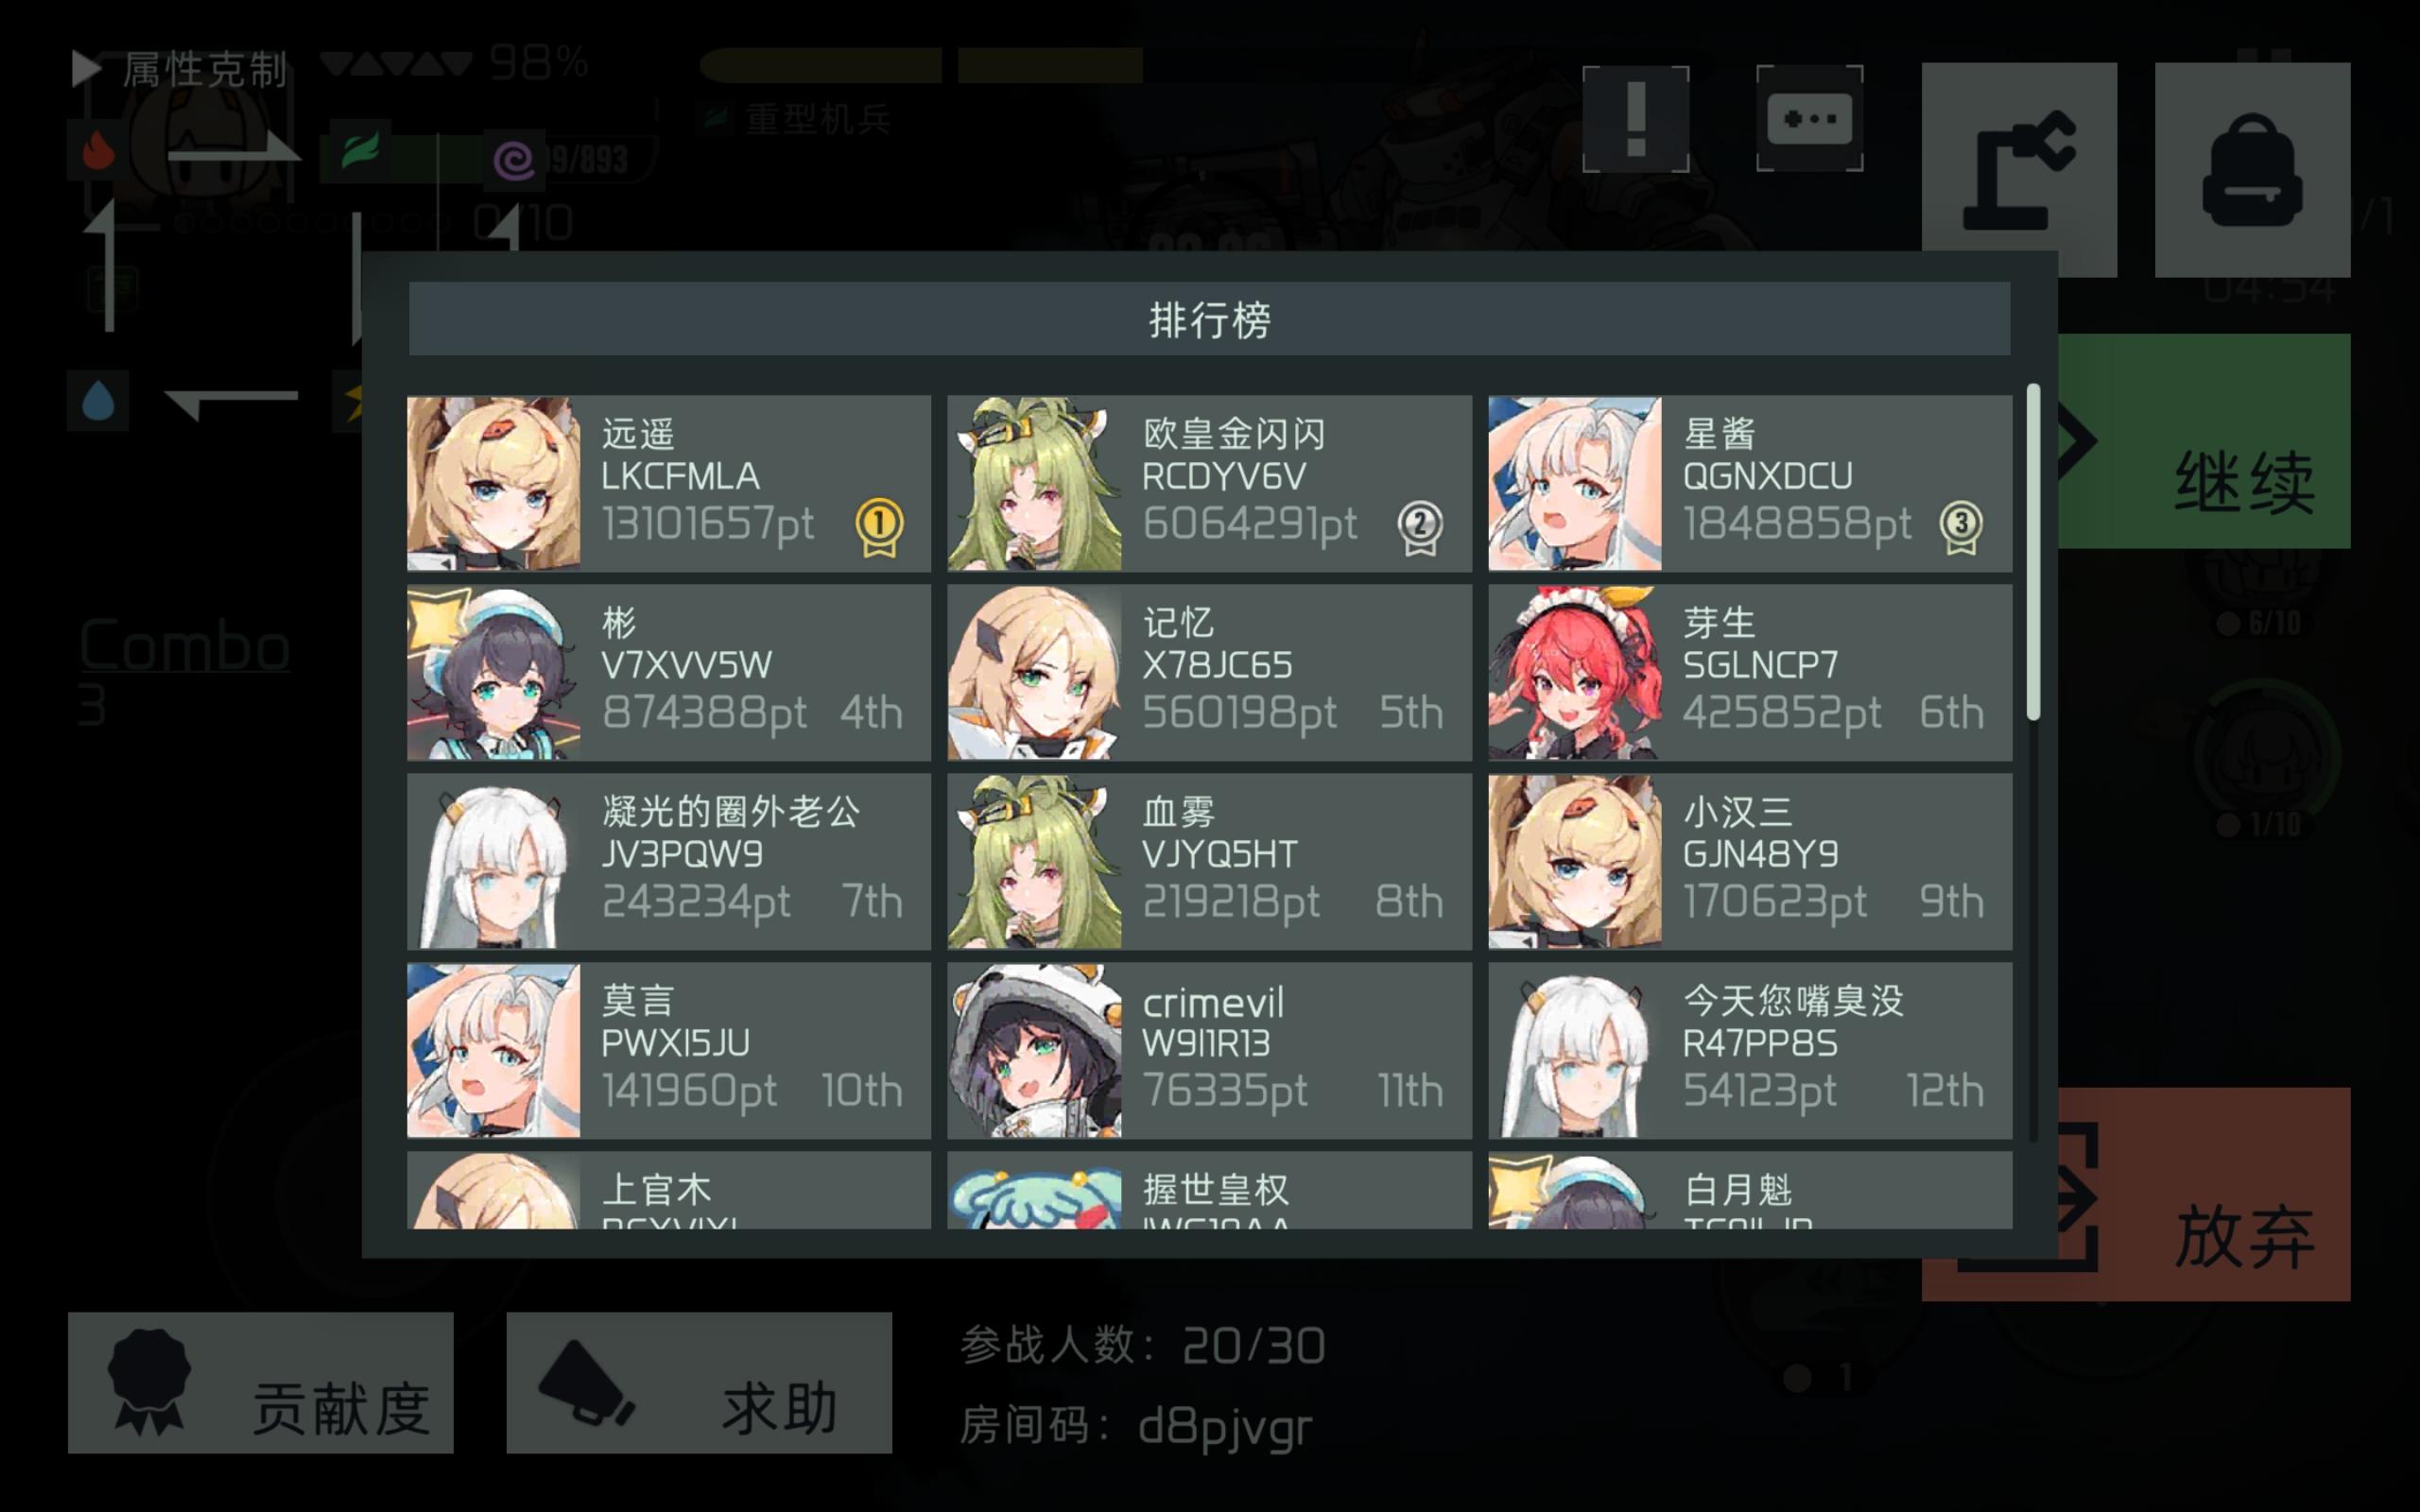Click the 排行榜 header bar

(1209, 319)
